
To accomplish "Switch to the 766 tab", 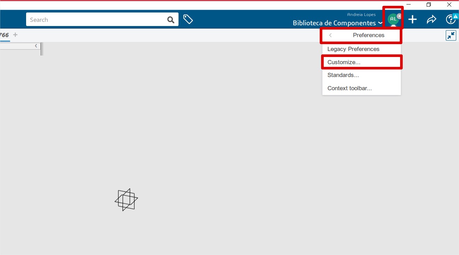I will 4,35.
